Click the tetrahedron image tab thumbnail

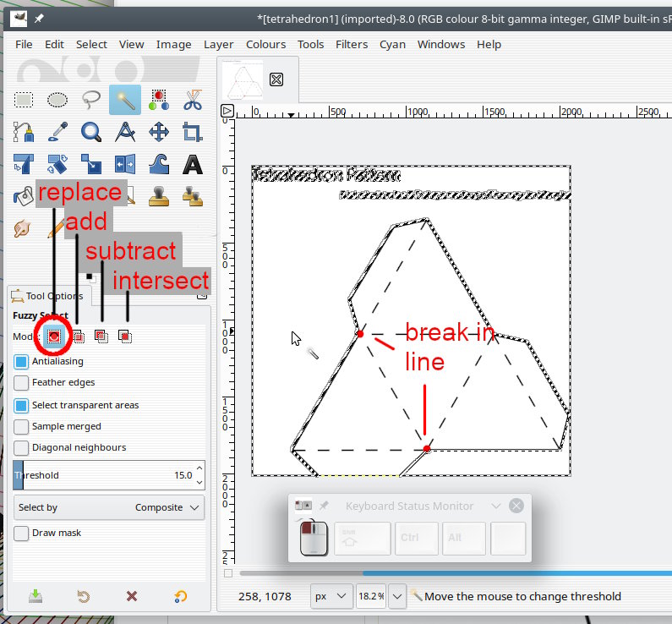(243, 79)
